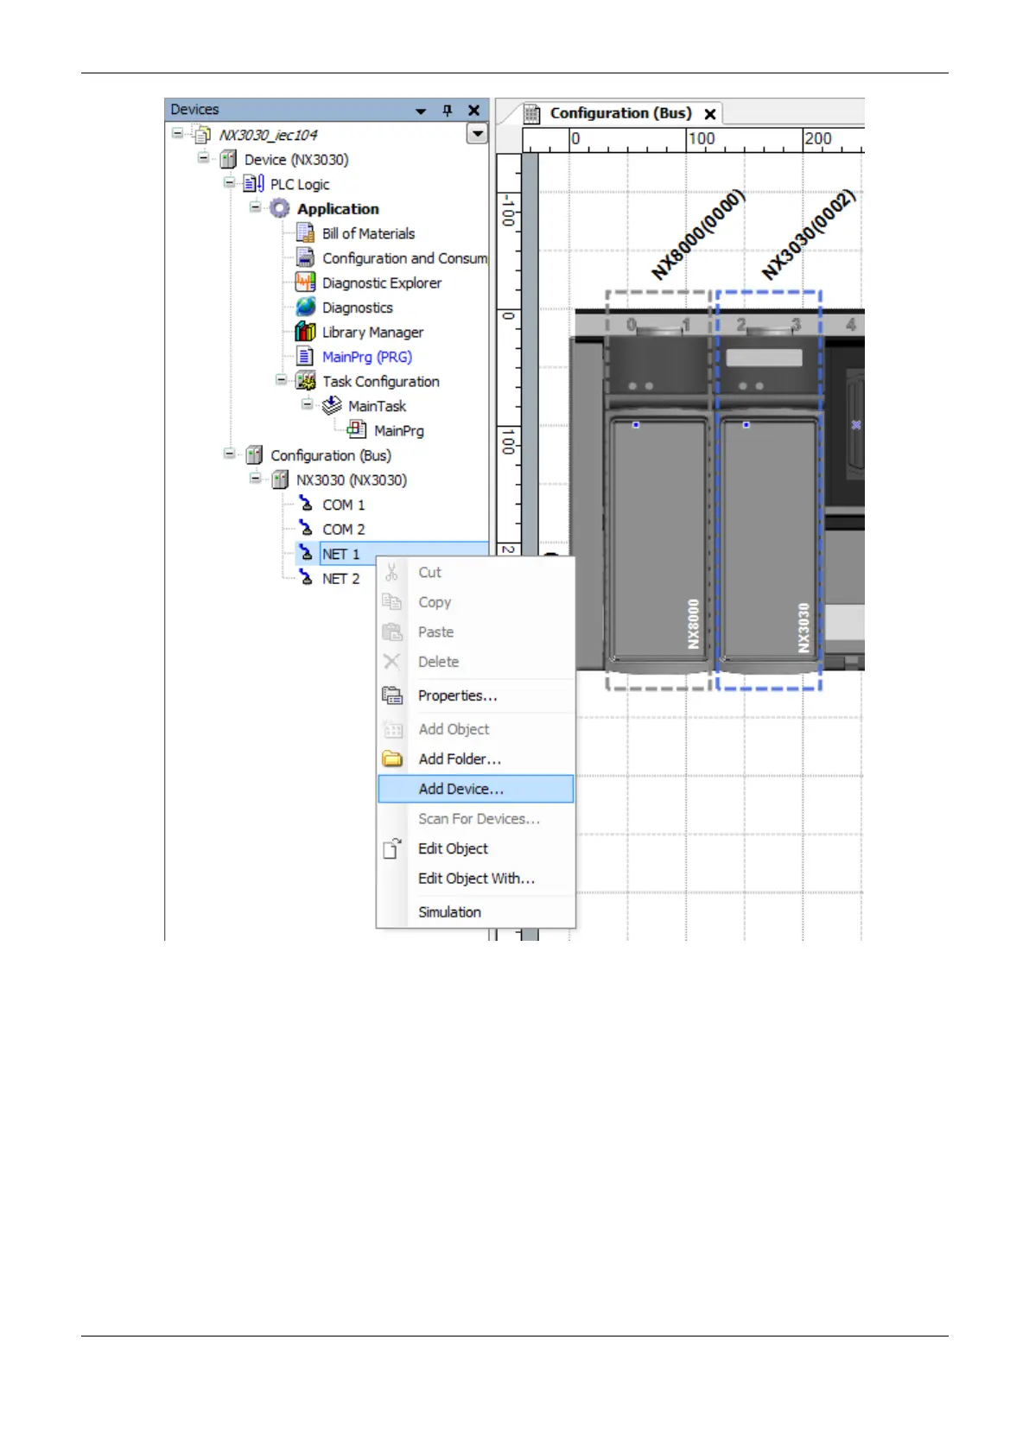This screenshot has height=1454, width=1029.
Task: Click the NET 1 port icon
Action: tap(306, 553)
